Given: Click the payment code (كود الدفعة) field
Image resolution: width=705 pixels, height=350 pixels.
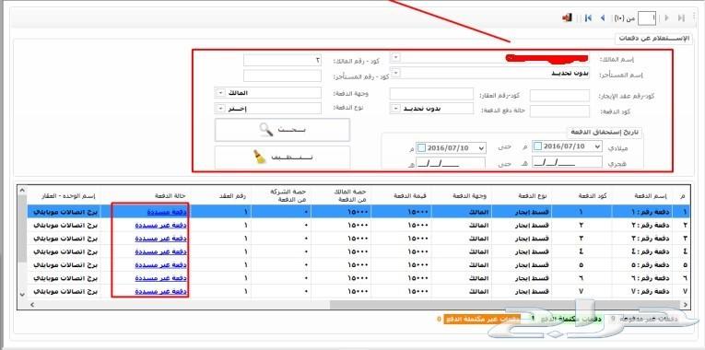Looking at the screenshot, I should (x=559, y=111).
